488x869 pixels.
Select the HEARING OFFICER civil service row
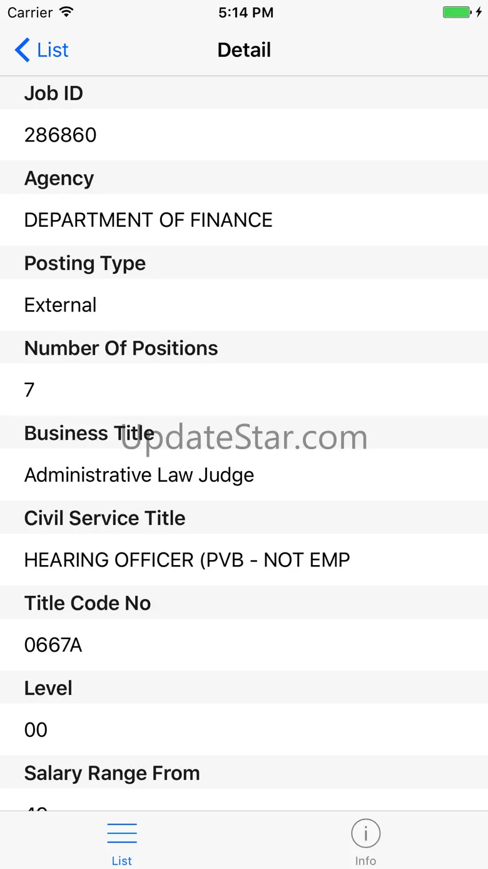click(187, 560)
